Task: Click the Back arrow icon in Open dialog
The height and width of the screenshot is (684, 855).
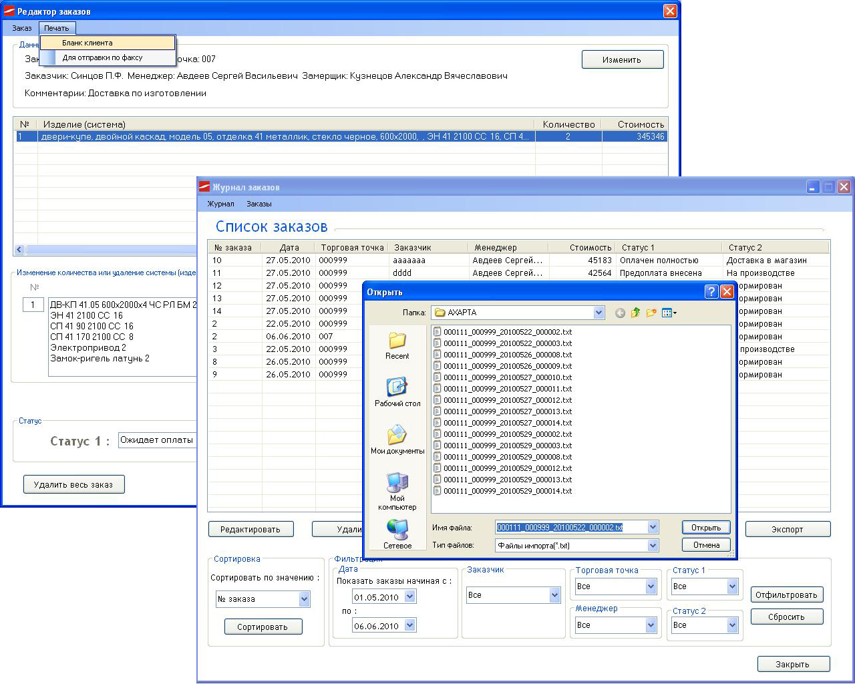Action: 620,313
